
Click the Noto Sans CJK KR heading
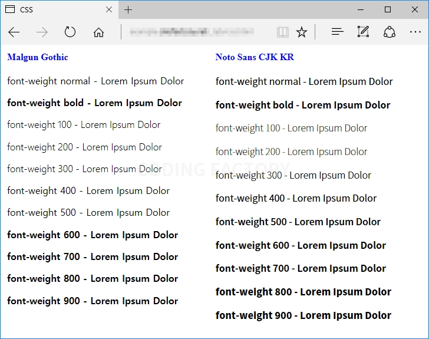pos(255,57)
